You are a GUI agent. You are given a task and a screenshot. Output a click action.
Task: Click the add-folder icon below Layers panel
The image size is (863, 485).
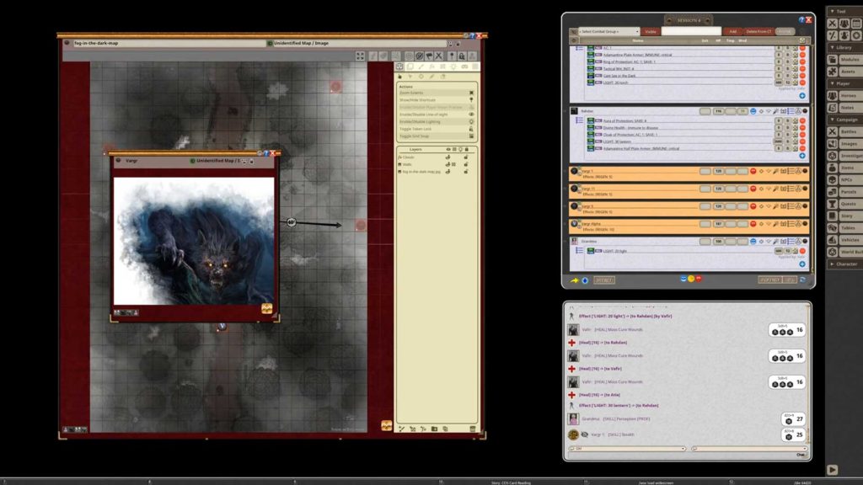point(434,429)
